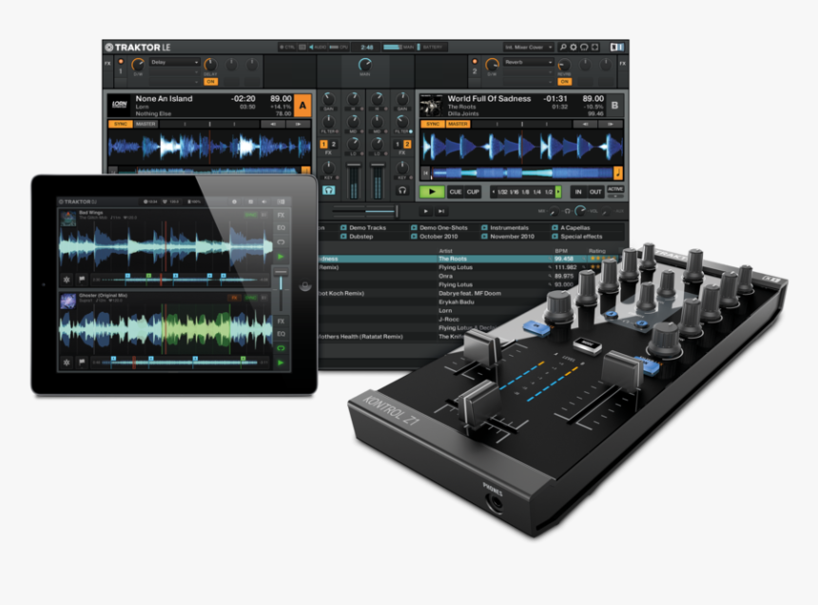818x605 pixels.
Task: Set loop OUT point on Deck B
Action: 595,192
